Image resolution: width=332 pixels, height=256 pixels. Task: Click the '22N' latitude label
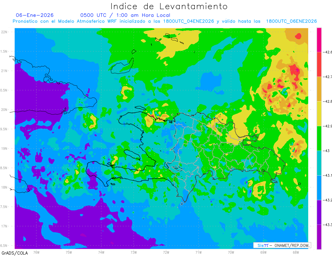click(x=4, y=32)
